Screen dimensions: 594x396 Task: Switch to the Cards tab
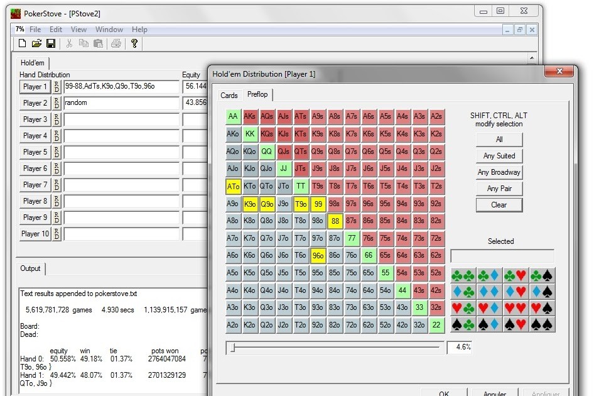coord(229,96)
